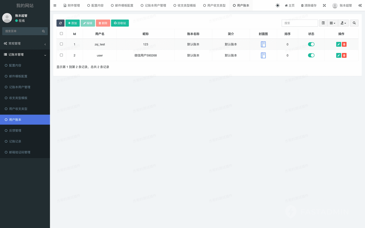Viewport: 365px width, 228px height.
Task: Click the refresh table icon button
Action: tap(60, 23)
